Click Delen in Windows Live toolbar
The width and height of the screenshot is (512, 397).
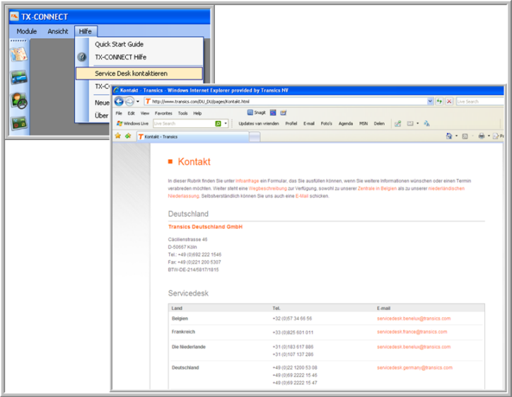coord(379,124)
